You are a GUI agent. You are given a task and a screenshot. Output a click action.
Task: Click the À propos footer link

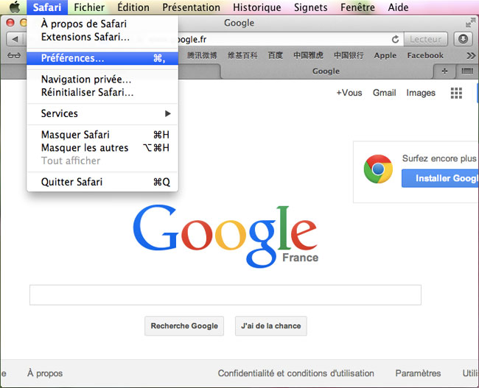coord(45,373)
